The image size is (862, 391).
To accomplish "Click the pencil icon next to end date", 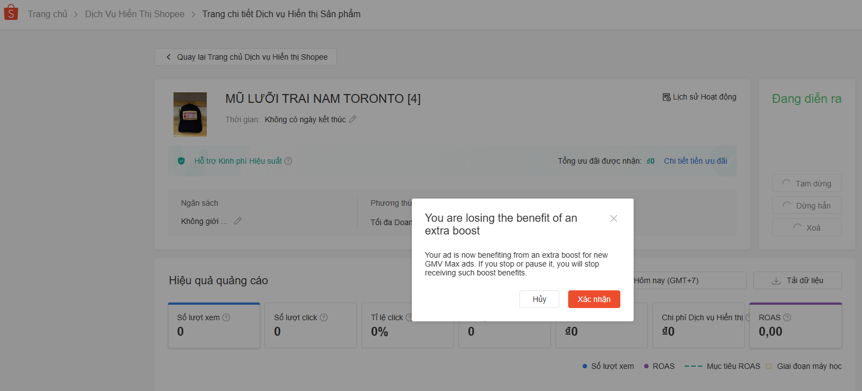I will tap(353, 119).
